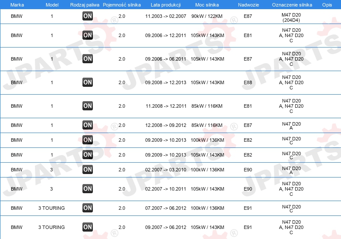The height and width of the screenshot is (239, 341).
Task: Select the date range 11.2008 -> 12.2011
Action: pyautogui.click(x=166, y=106)
